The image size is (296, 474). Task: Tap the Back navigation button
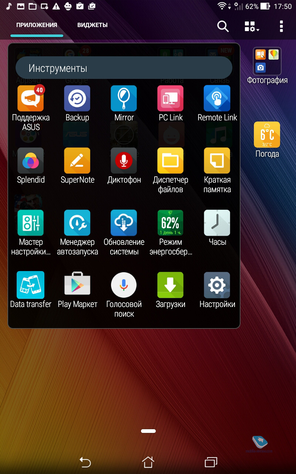tap(85, 462)
